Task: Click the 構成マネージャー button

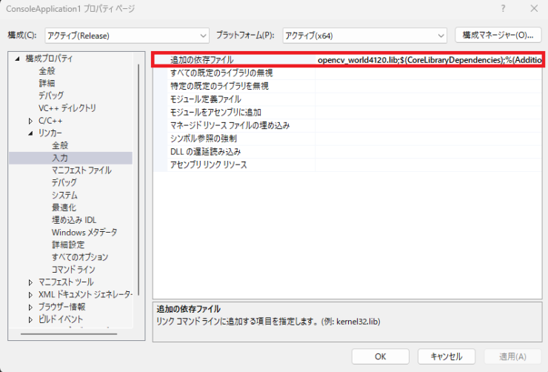Action: pos(498,35)
